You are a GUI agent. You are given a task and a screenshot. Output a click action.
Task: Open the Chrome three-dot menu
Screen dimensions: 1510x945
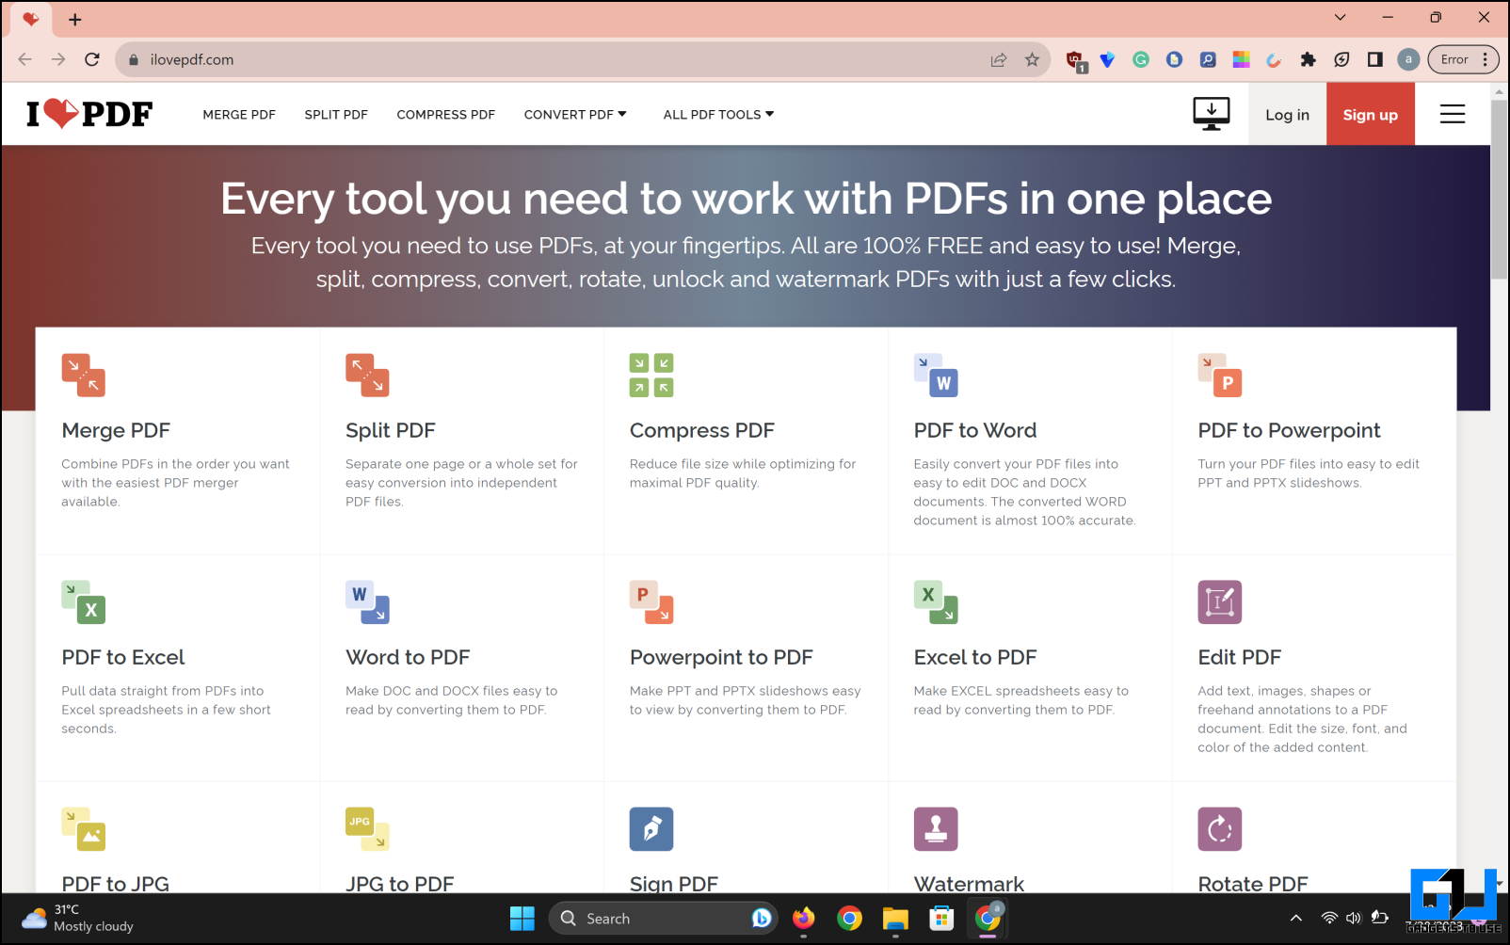pyautogui.click(x=1486, y=59)
